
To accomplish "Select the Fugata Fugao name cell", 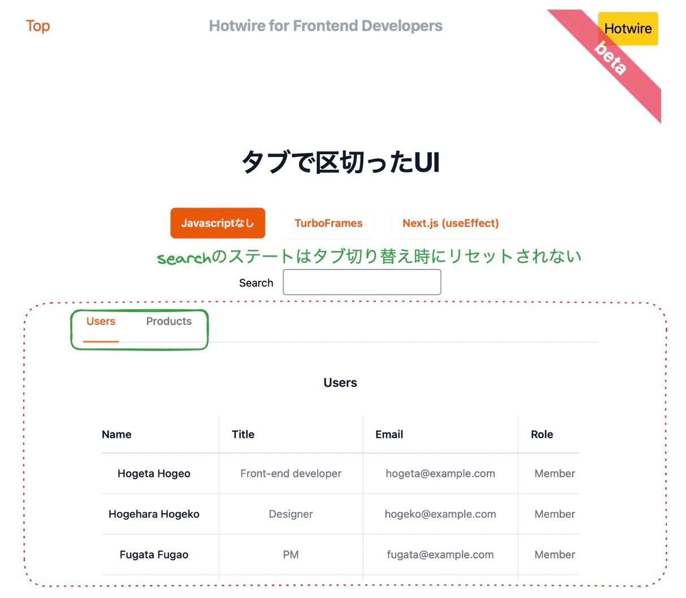I will (x=154, y=555).
